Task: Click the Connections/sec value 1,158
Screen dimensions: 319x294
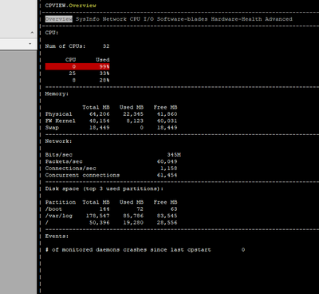Action: tap(168, 169)
